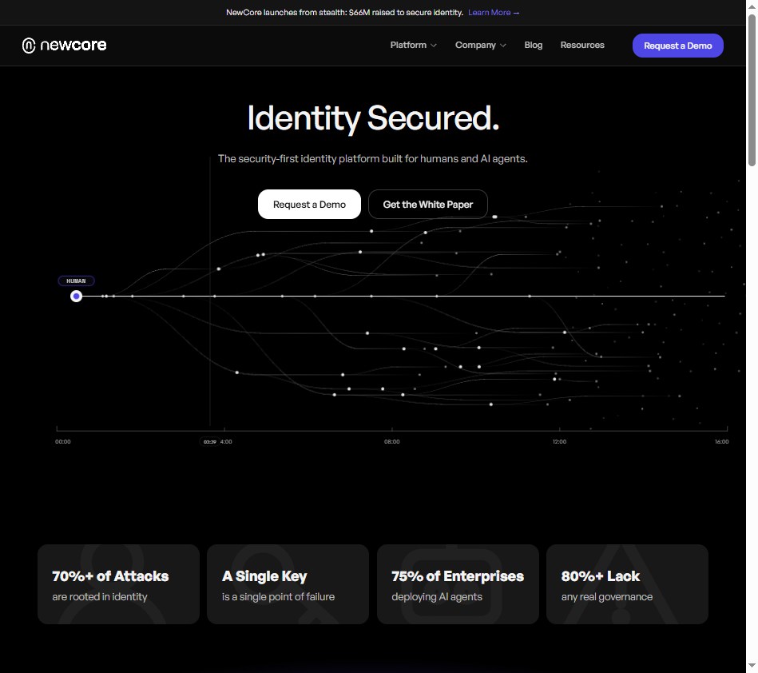Open the Platform dropdown menu
This screenshot has width=758, height=673.
(413, 45)
